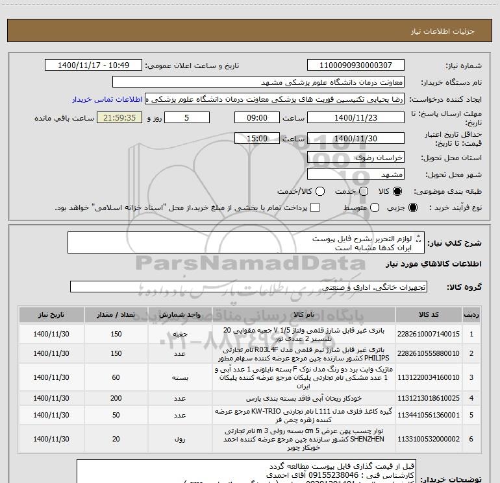Click the واحد شمارش column header
This screenshot has width=500, height=483.
tap(180, 314)
